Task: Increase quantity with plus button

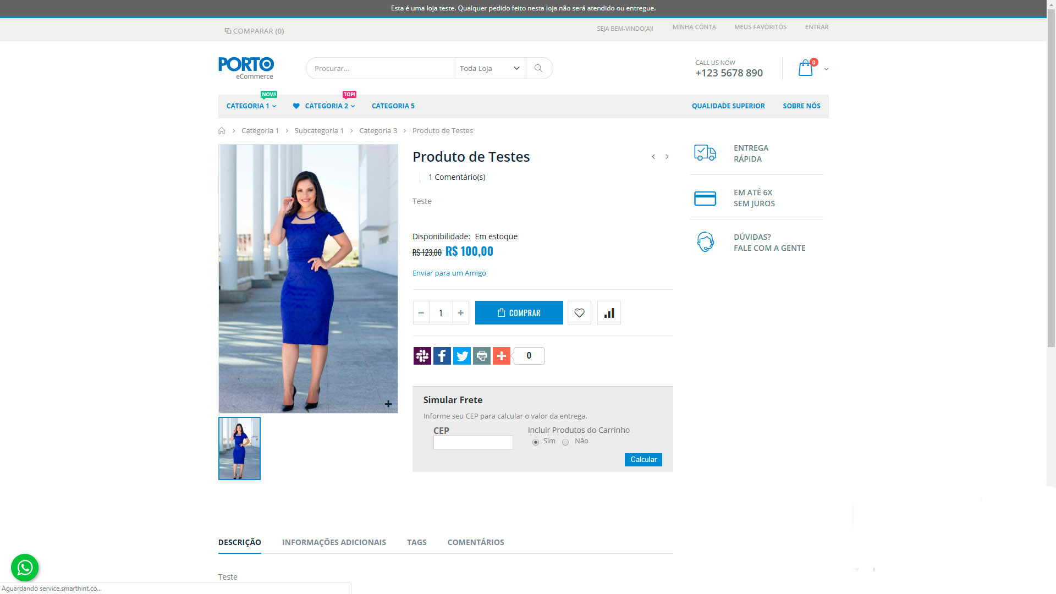Action: point(461,312)
